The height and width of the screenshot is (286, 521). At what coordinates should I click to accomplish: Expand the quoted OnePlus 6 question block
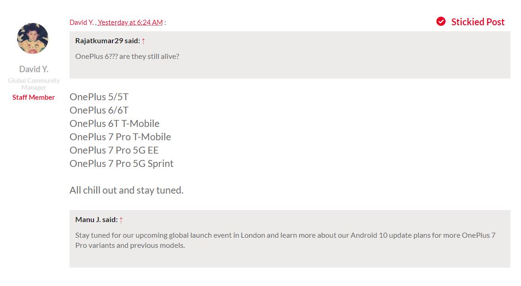[x=290, y=55]
